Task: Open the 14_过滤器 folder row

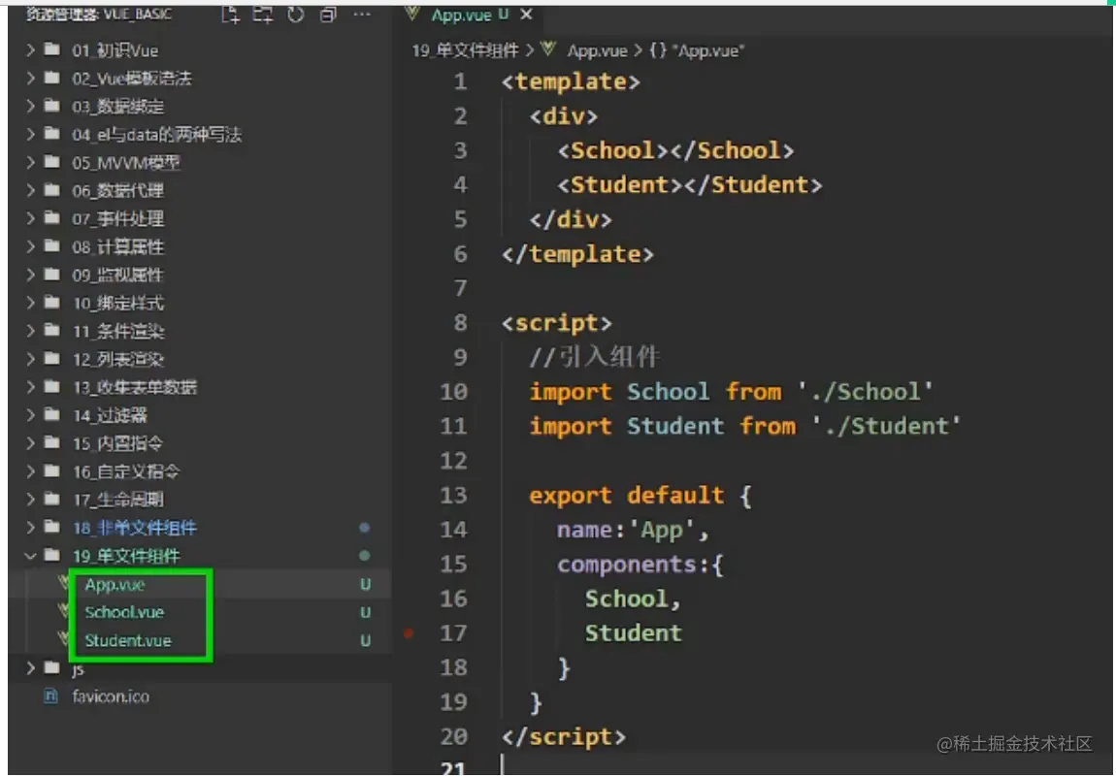Action: [x=200, y=415]
